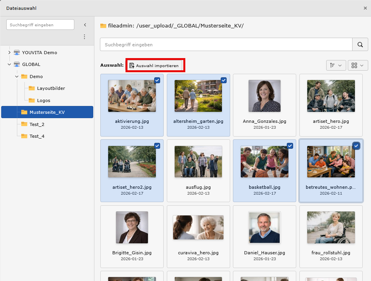Viewport: 371px width, 281px height.
Task: Click the file name text curaviva_hero.jpg
Action: tap(198, 253)
